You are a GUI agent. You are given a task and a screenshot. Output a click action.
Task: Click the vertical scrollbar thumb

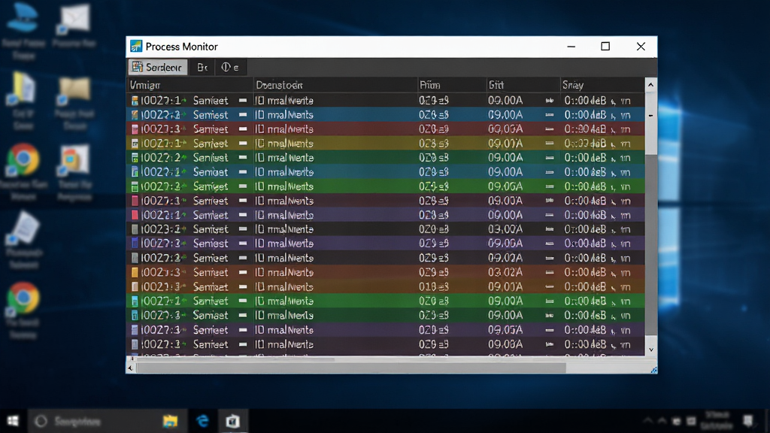pos(650,124)
